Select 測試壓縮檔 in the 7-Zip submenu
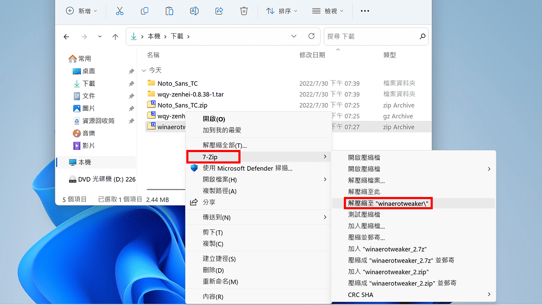The height and width of the screenshot is (305, 542). pos(364,214)
